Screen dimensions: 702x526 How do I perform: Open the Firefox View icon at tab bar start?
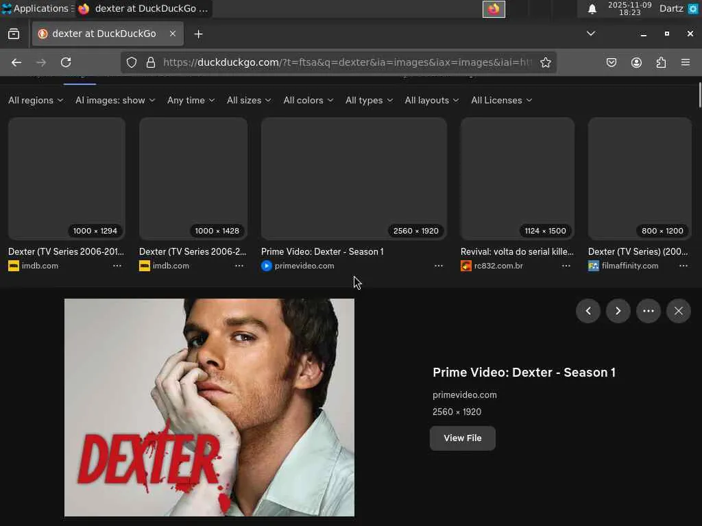pos(14,34)
